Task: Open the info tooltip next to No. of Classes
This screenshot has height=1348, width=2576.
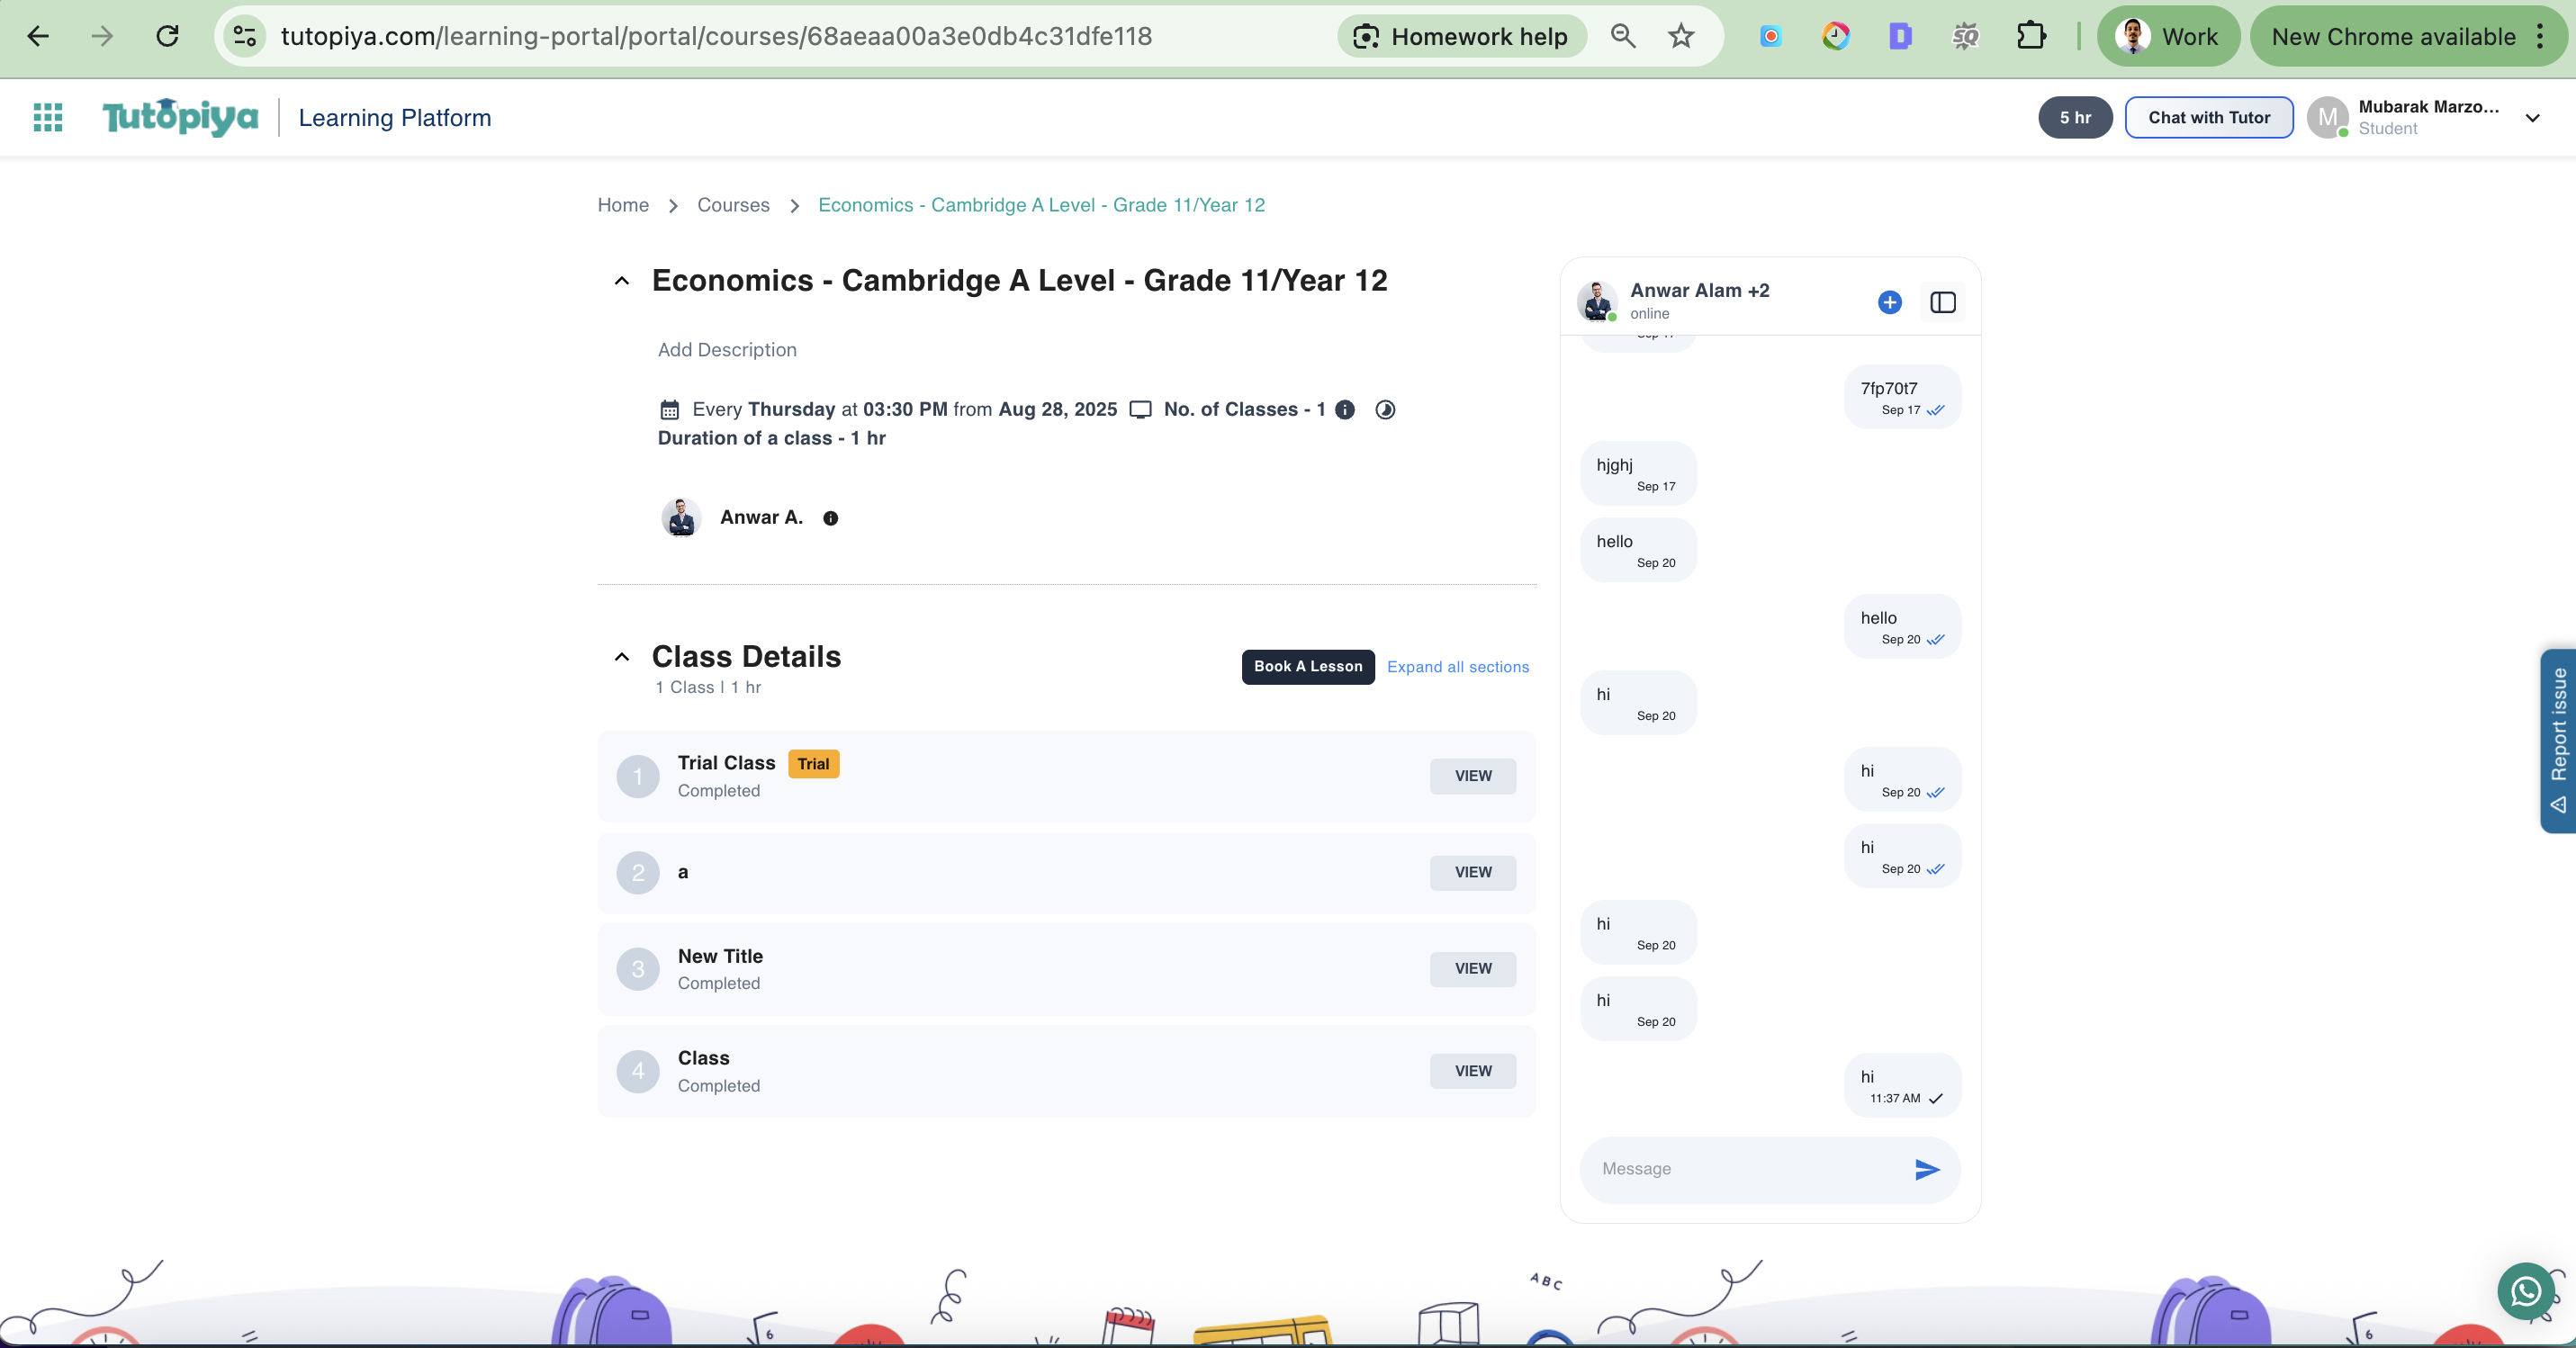Action: tap(1344, 410)
